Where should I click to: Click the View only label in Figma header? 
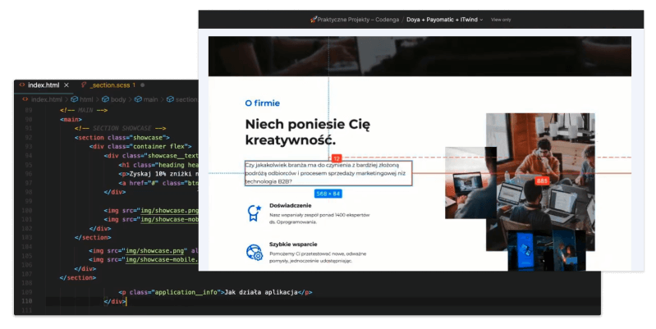(x=501, y=20)
